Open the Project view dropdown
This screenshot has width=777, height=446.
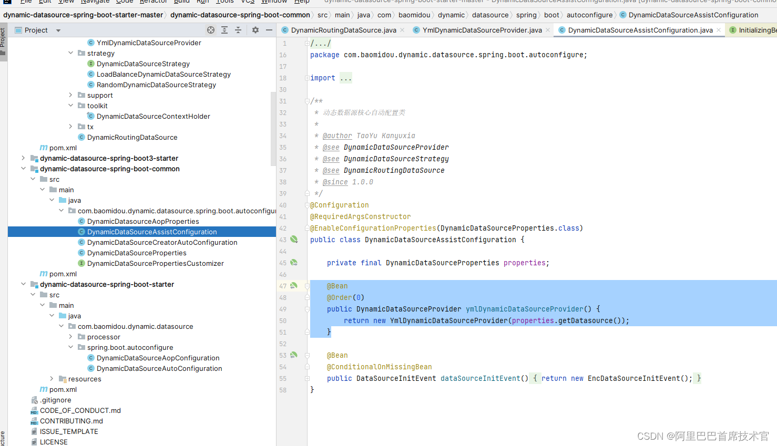pyautogui.click(x=58, y=30)
